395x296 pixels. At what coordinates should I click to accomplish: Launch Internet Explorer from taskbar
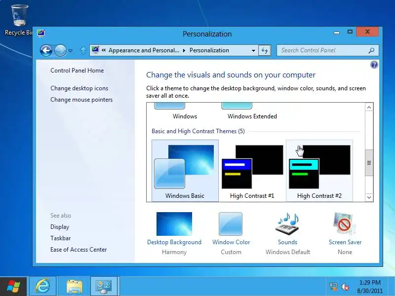point(43,287)
